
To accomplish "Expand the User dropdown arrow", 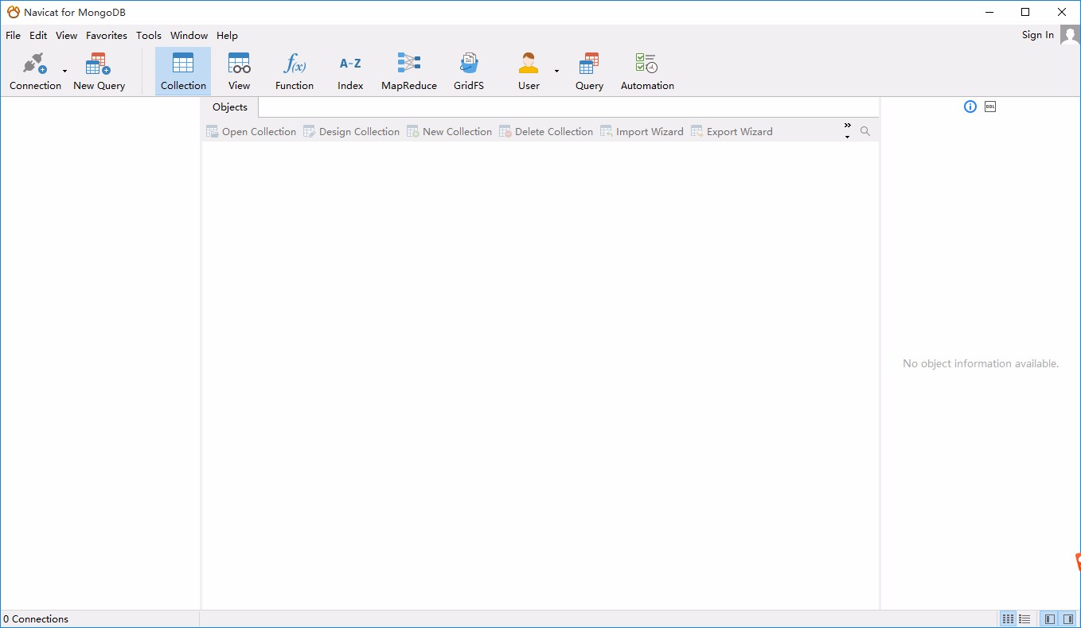I will click(556, 72).
